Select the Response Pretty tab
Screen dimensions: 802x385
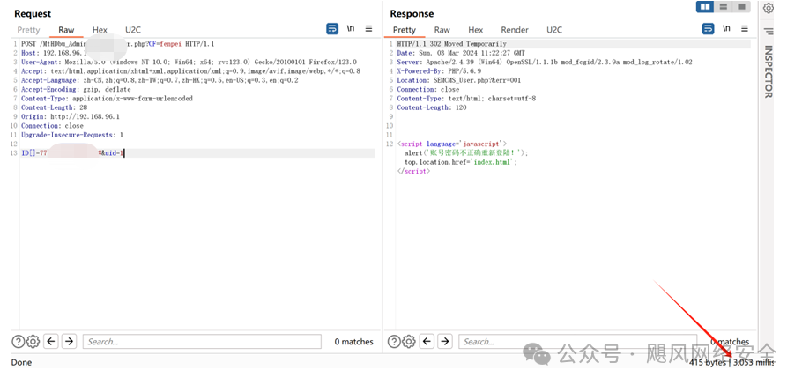point(404,30)
